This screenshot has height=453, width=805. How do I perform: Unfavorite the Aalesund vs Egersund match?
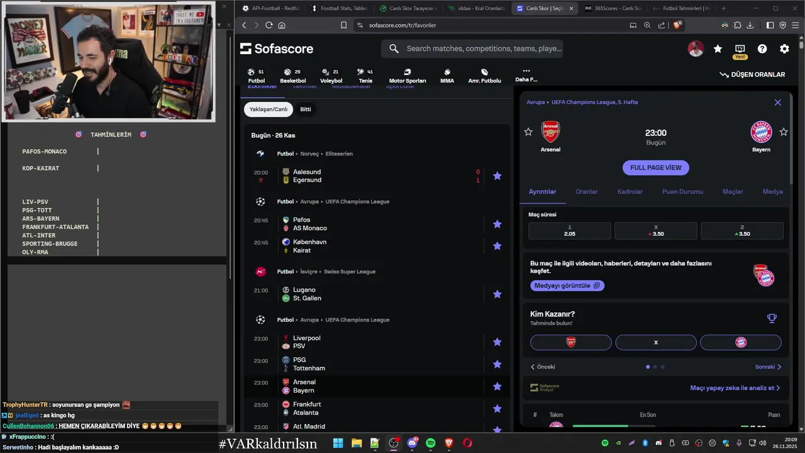[x=497, y=176]
